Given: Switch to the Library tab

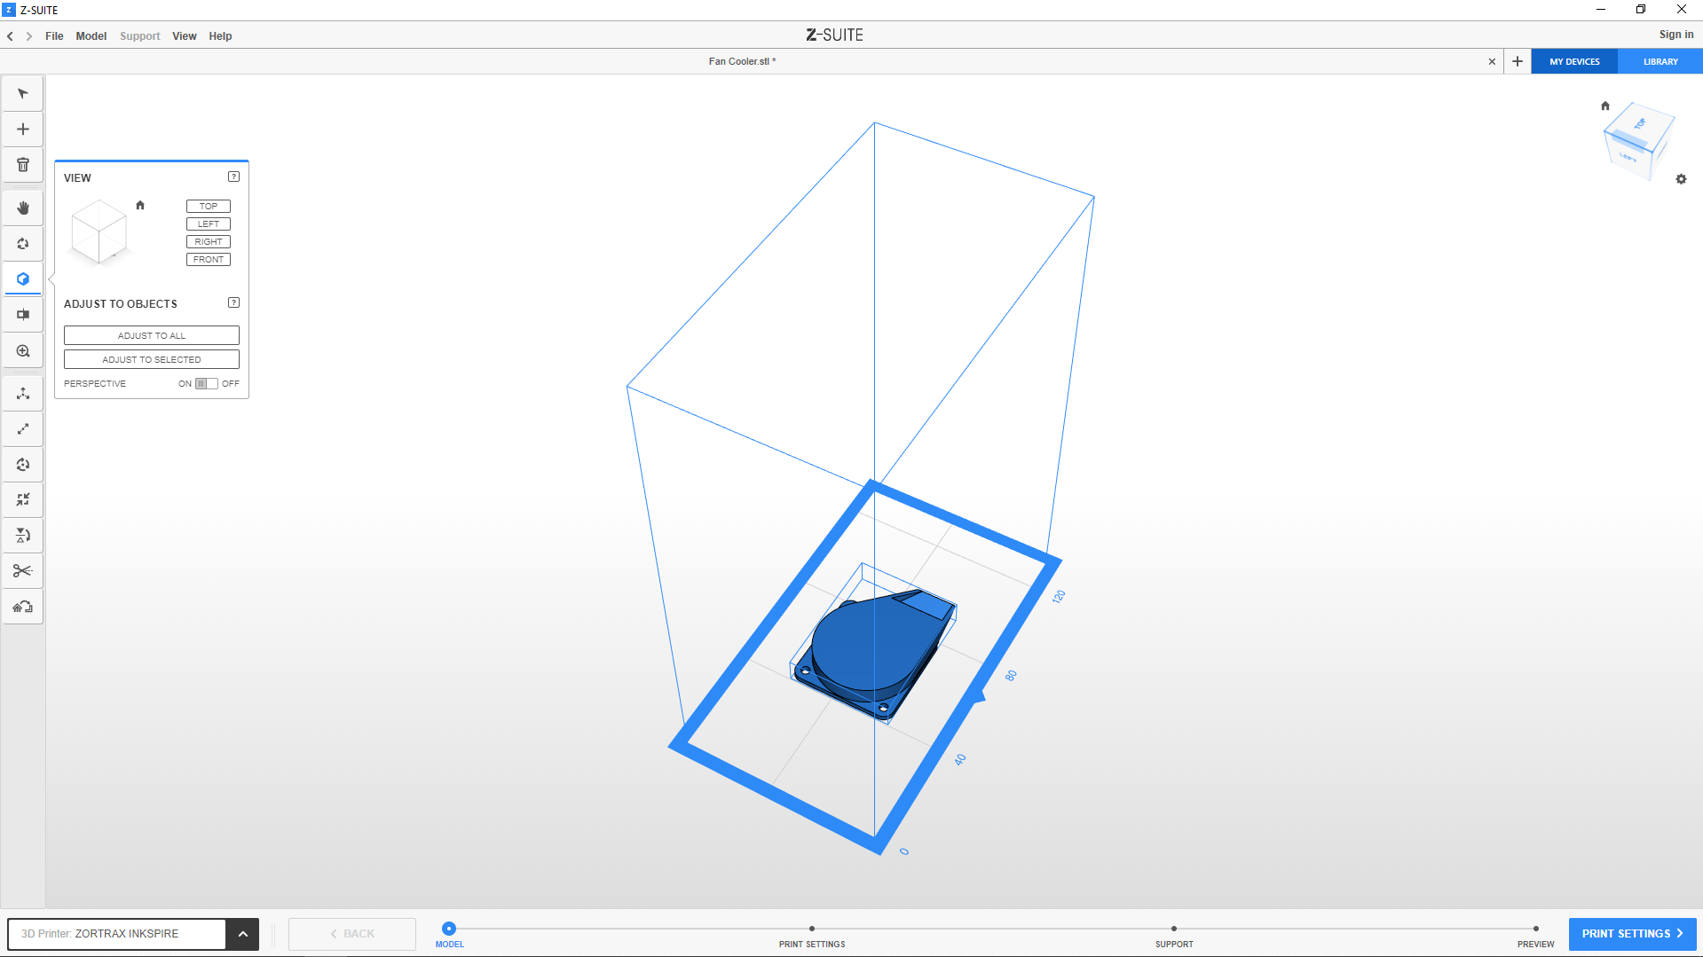Looking at the screenshot, I should point(1660,62).
